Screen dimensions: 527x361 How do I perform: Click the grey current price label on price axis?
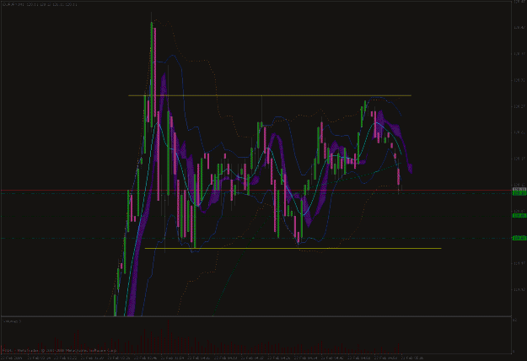(x=519, y=190)
